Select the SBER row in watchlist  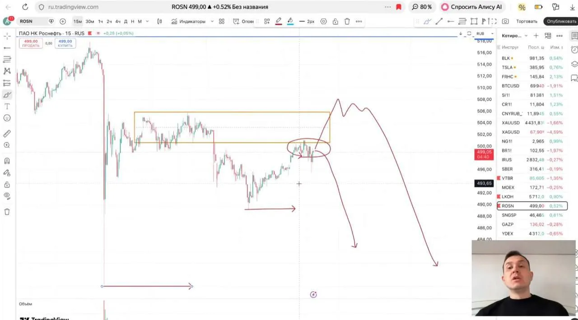pos(532,169)
